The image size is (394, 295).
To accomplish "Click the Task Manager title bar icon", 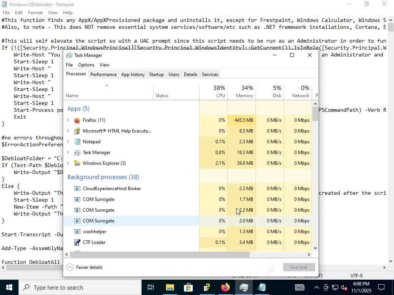I will click(69, 55).
